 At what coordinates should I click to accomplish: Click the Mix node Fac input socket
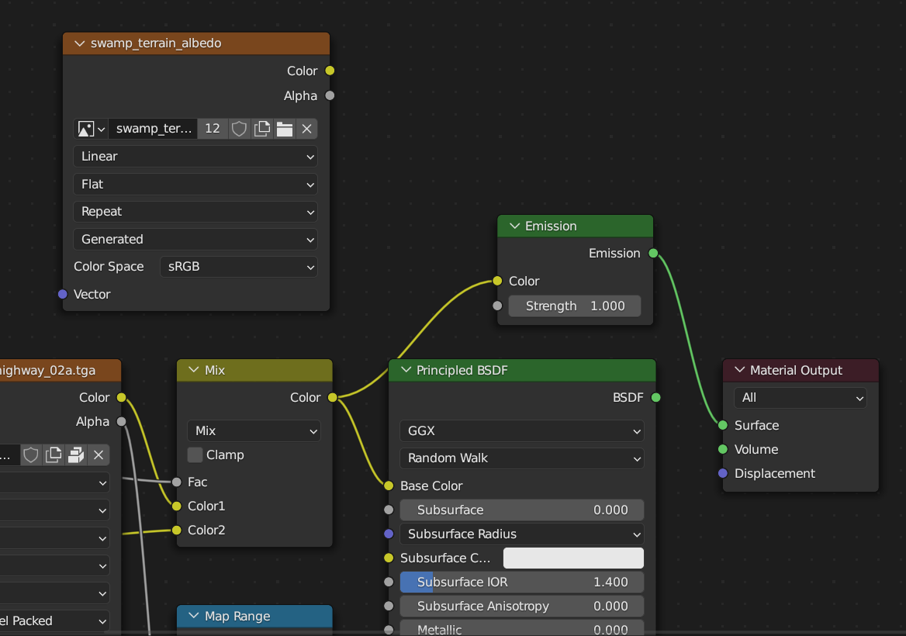(x=177, y=482)
